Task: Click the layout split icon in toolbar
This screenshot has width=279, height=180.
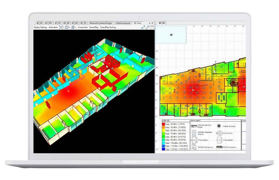Action: 73,27
